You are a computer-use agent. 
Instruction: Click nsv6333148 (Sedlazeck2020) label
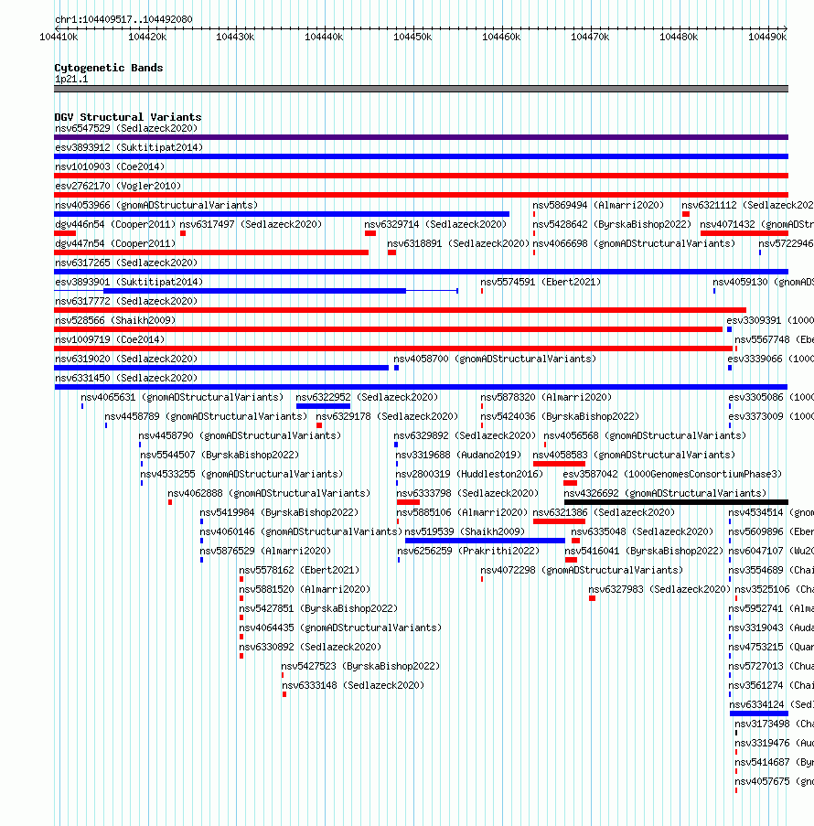(353, 686)
